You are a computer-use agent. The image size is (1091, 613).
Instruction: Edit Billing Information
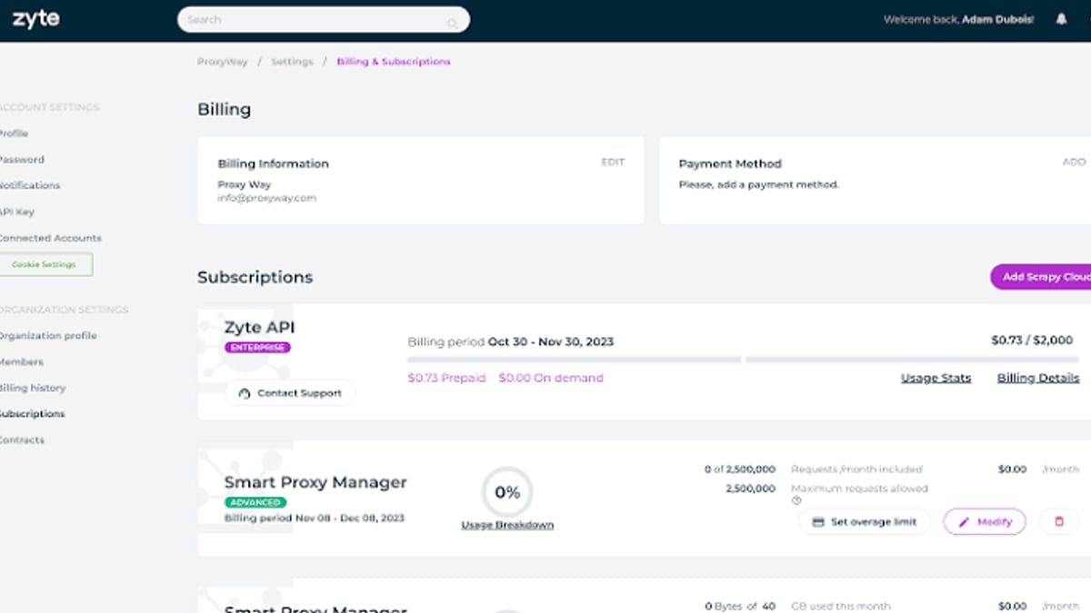613,163
